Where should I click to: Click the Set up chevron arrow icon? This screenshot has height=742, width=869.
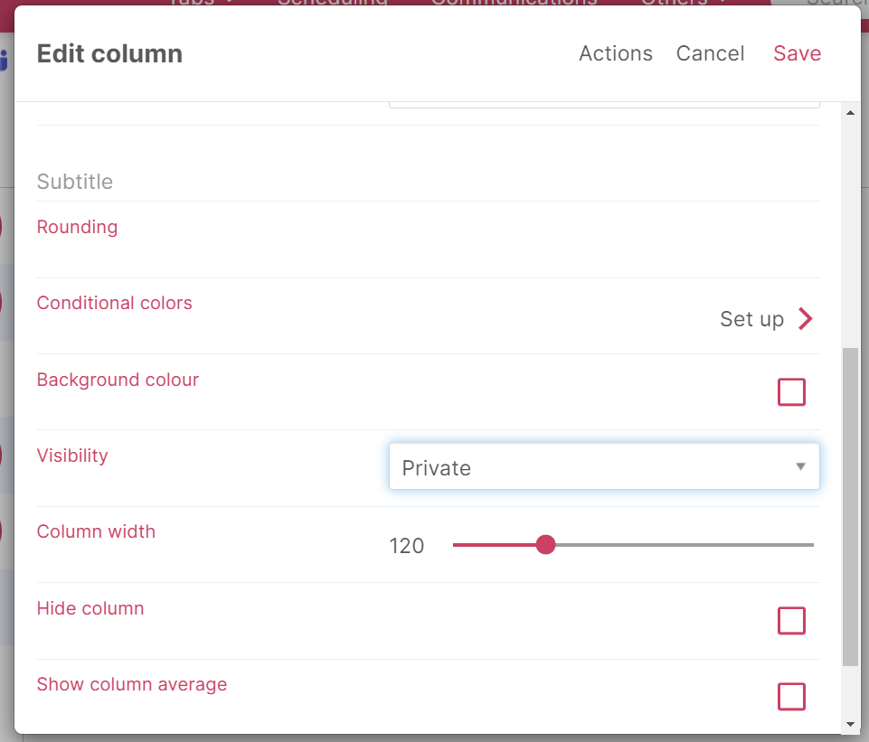(x=806, y=319)
